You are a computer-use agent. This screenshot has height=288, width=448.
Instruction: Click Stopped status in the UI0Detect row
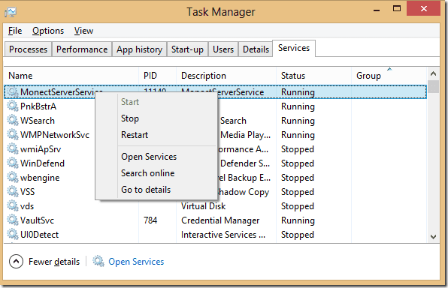pos(298,235)
